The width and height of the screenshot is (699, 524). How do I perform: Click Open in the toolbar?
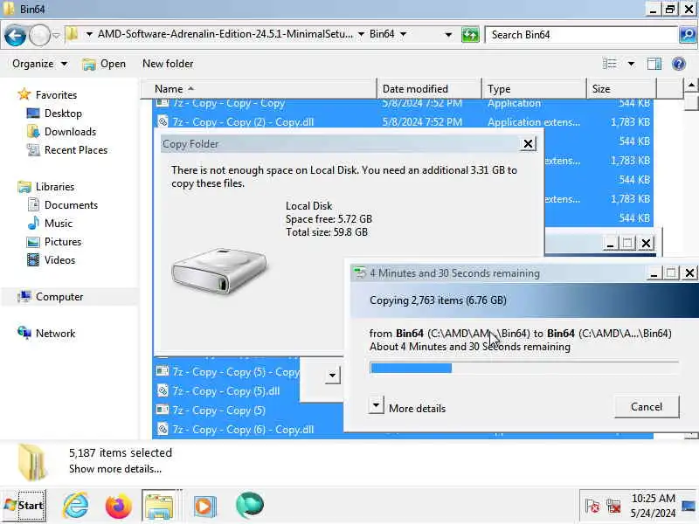(104, 64)
